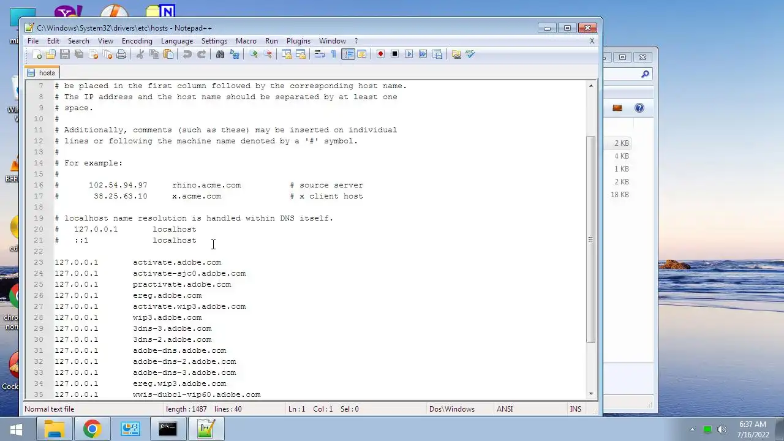
Task: Click the Replace toolbar icon
Action: [234, 55]
